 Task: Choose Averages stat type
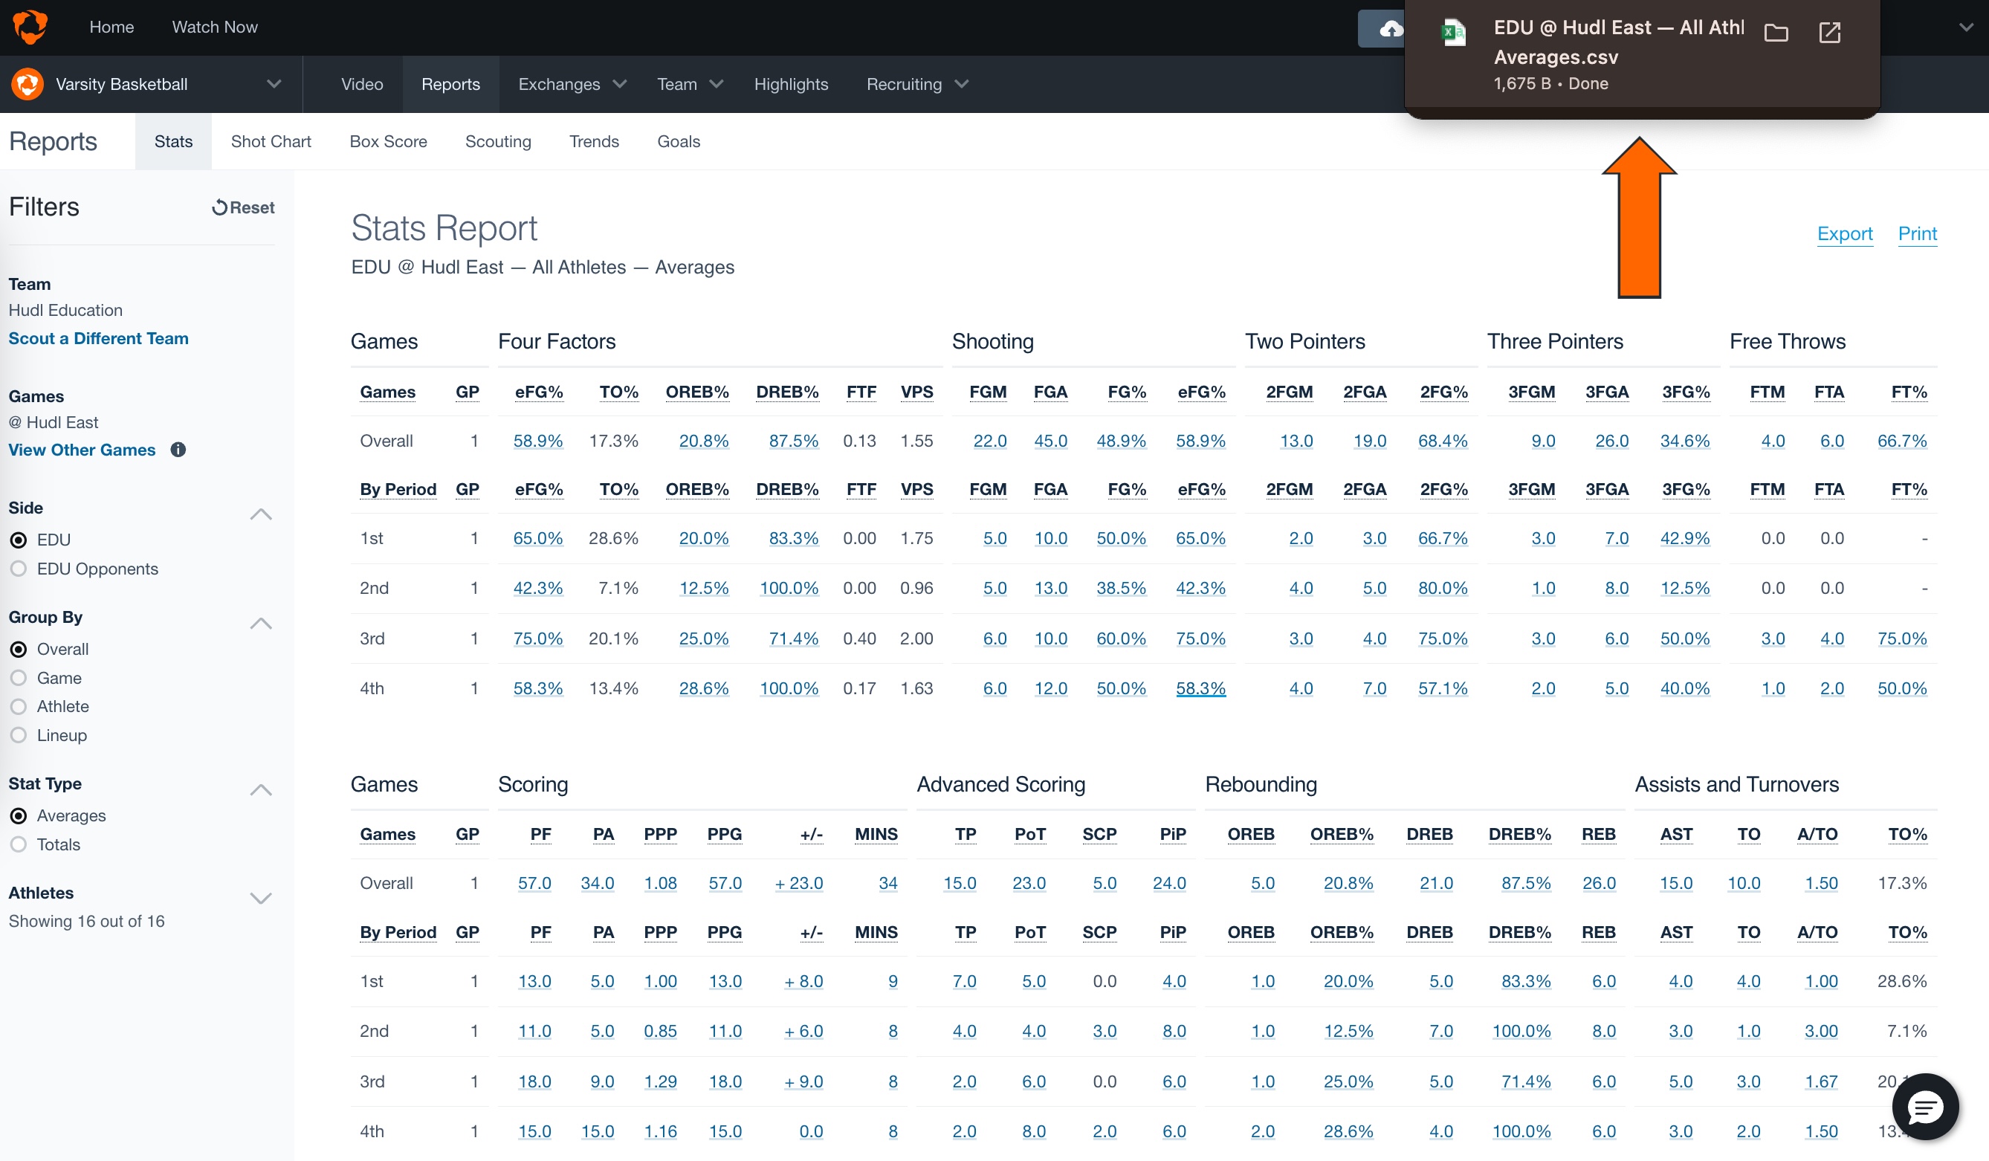pos(18,816)
